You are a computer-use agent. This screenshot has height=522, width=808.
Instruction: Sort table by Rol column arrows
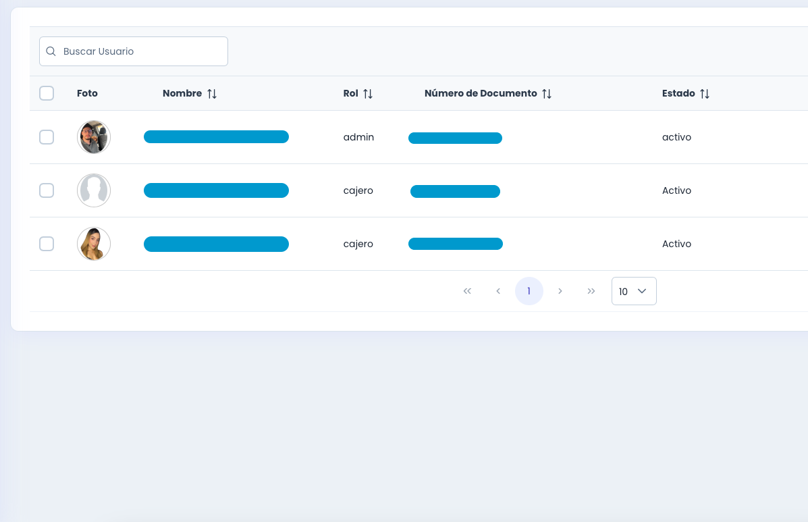coord(368,94)
